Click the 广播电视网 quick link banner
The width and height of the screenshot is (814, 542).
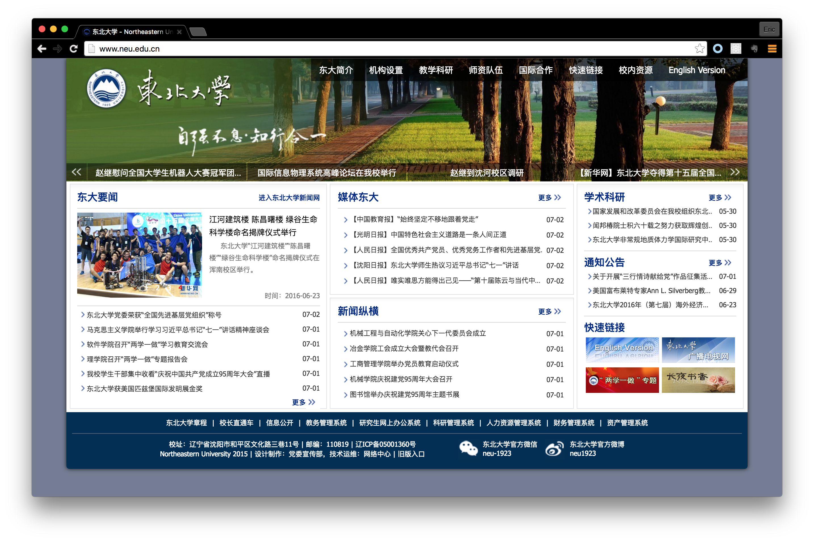coord(698,350)
